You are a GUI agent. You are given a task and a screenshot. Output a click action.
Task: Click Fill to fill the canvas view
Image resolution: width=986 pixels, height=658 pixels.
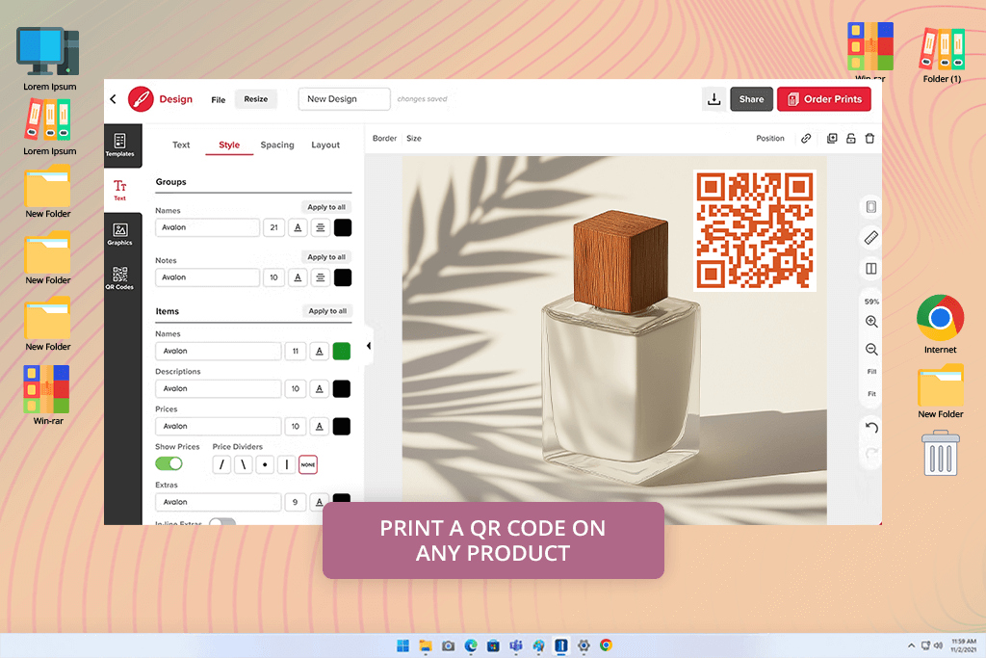[x=871, y=372]
